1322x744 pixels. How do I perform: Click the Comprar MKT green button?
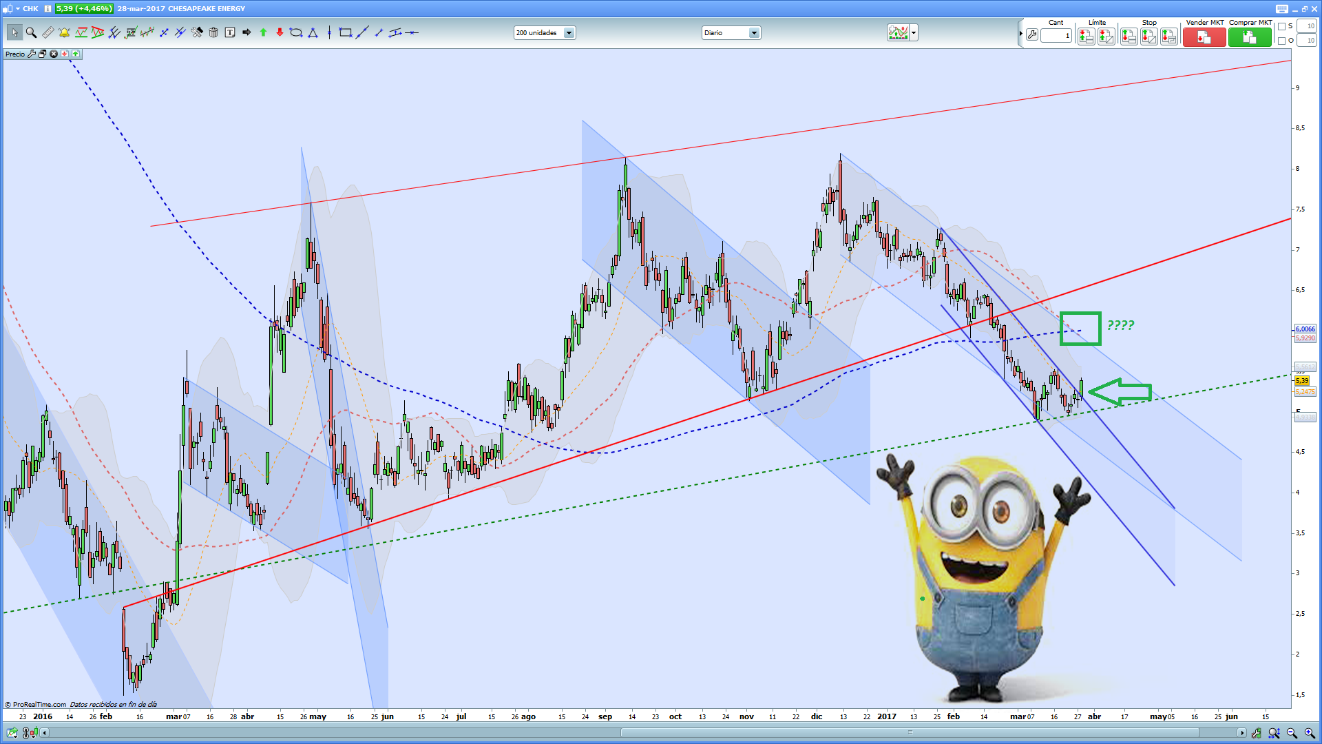[1249, 38]
